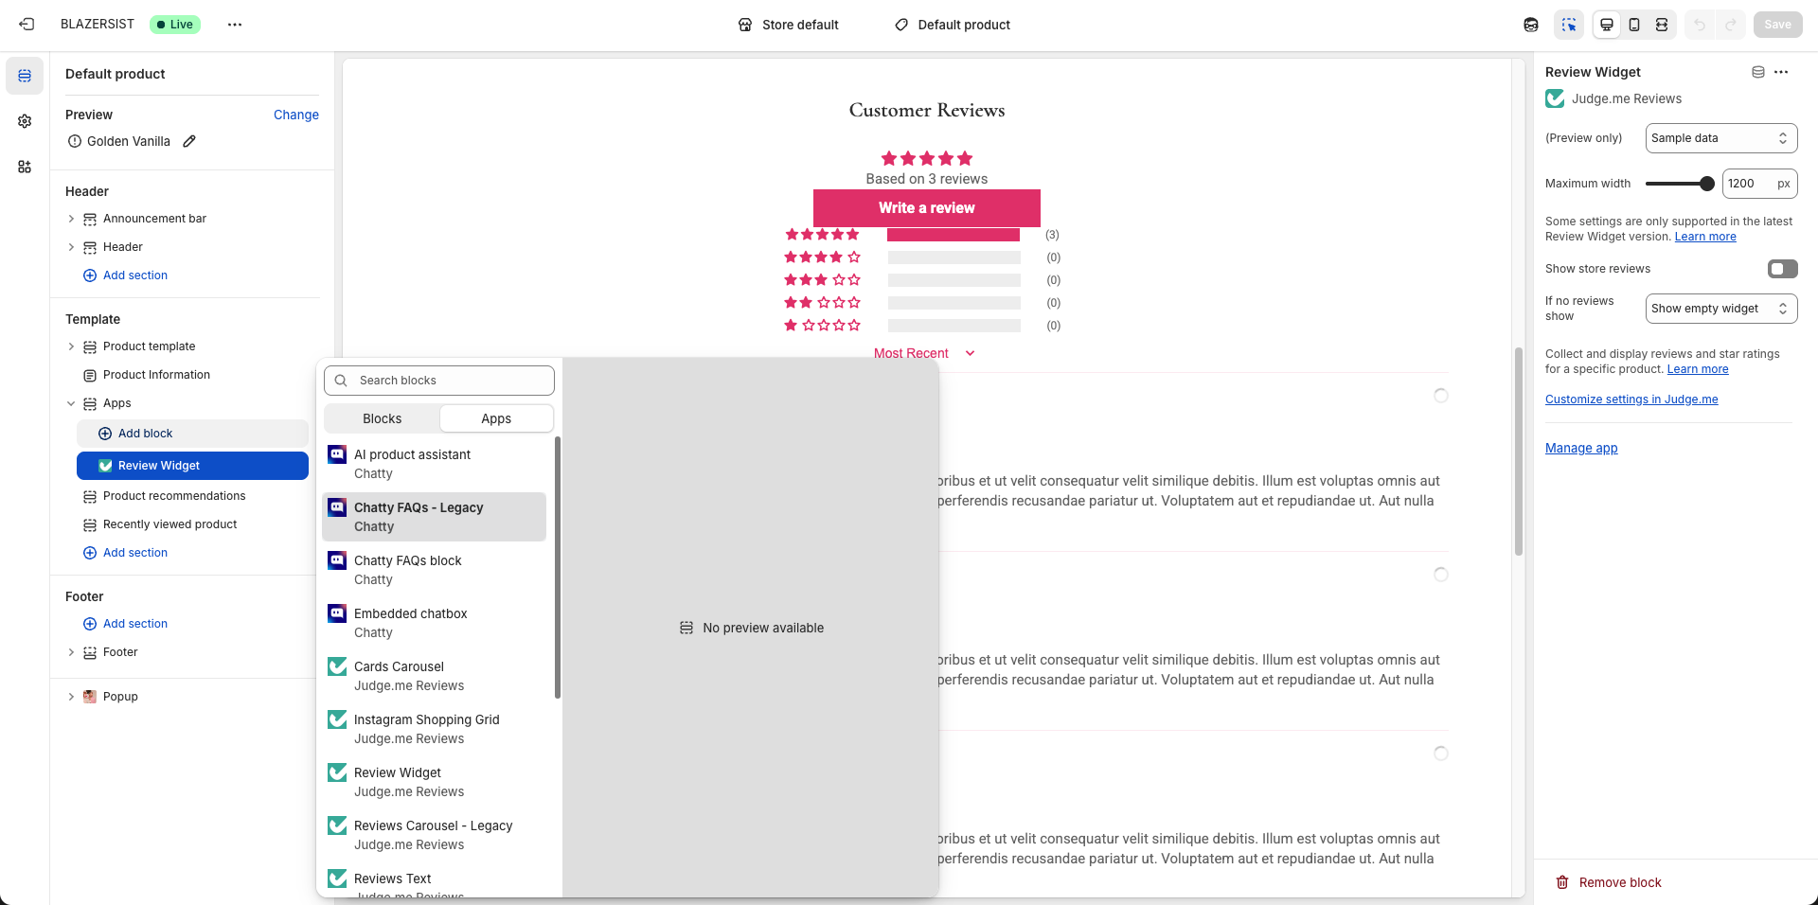The height and width of the screenshot is (905, 1818).
Task: Click the Write a review button
Action: pyautogui.click(x=926, y=208)
